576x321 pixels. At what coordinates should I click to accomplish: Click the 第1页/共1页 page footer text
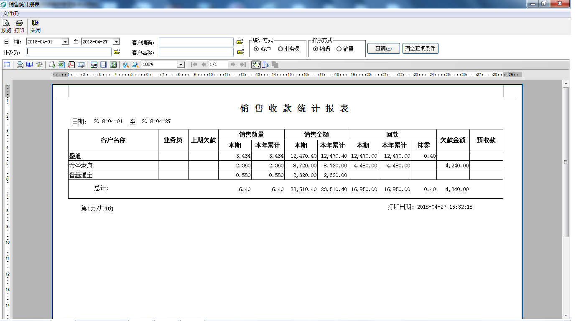click(x=97, y=208)
